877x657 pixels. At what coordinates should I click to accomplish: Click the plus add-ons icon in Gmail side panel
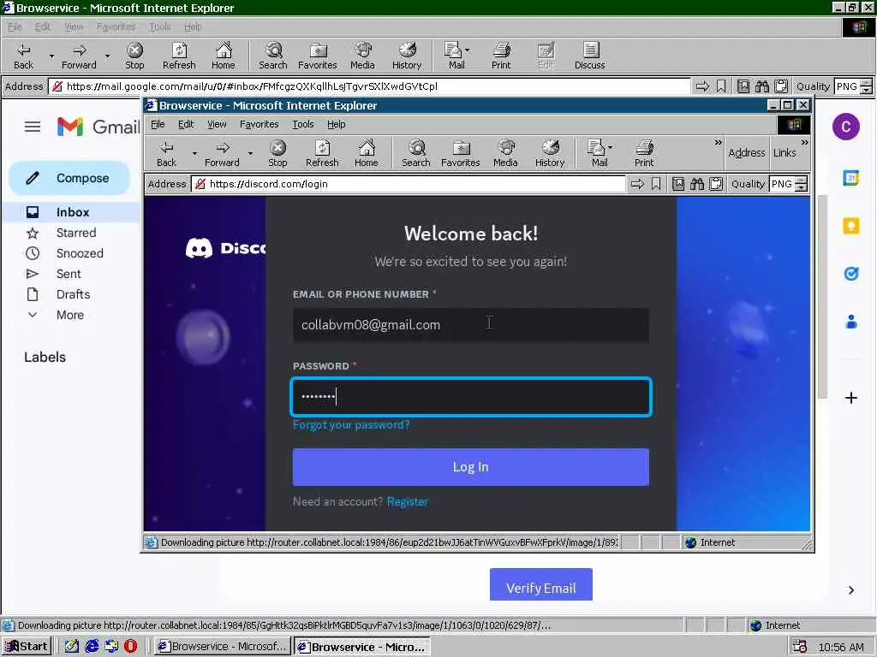coord(850,398)
